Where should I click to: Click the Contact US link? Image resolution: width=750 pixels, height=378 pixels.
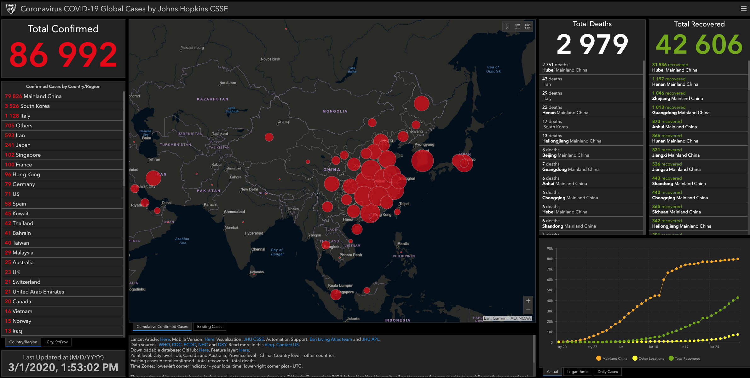click(x=287, y=345)
